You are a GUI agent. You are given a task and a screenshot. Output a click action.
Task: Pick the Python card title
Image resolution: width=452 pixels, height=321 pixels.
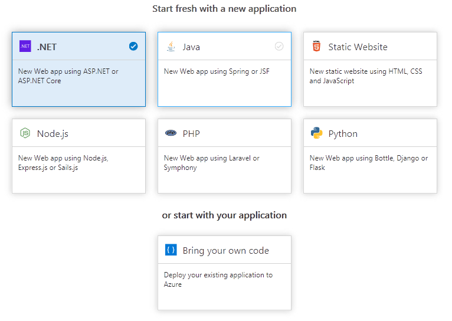(x=343, y=134)
